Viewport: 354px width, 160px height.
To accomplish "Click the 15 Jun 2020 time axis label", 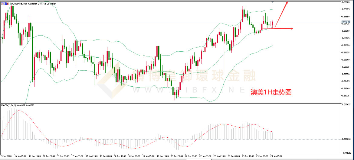I will pos(7,156).
